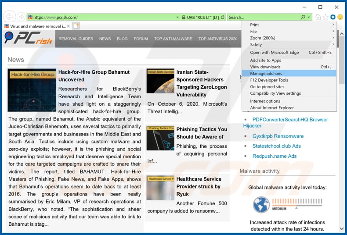
Task: Click the browser Forward arrow button
Action: (x=21, y=17)
